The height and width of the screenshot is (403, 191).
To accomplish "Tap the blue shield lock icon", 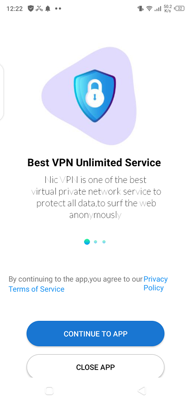I will click(95, 95).
